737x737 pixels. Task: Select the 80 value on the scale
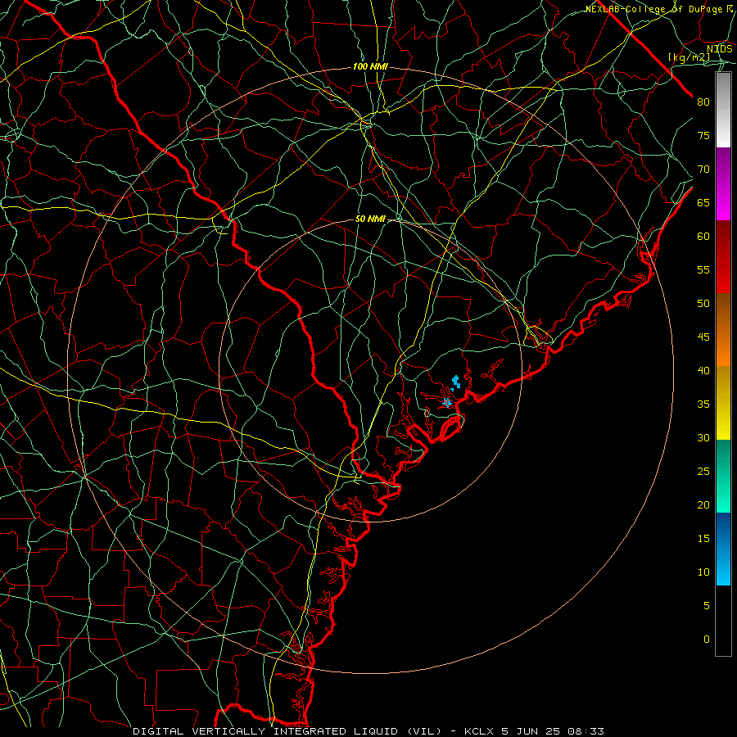[x=703, y=102]
